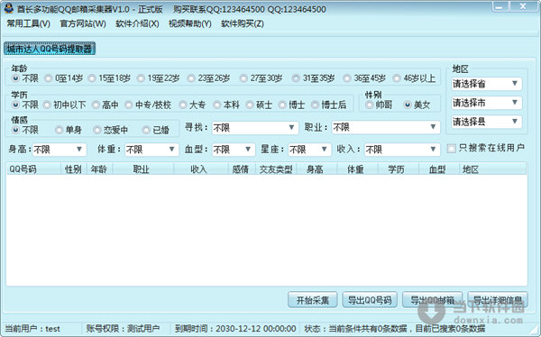541x337 pixels.
Task: Sort by QQ号码 column header
Action: 33,169
